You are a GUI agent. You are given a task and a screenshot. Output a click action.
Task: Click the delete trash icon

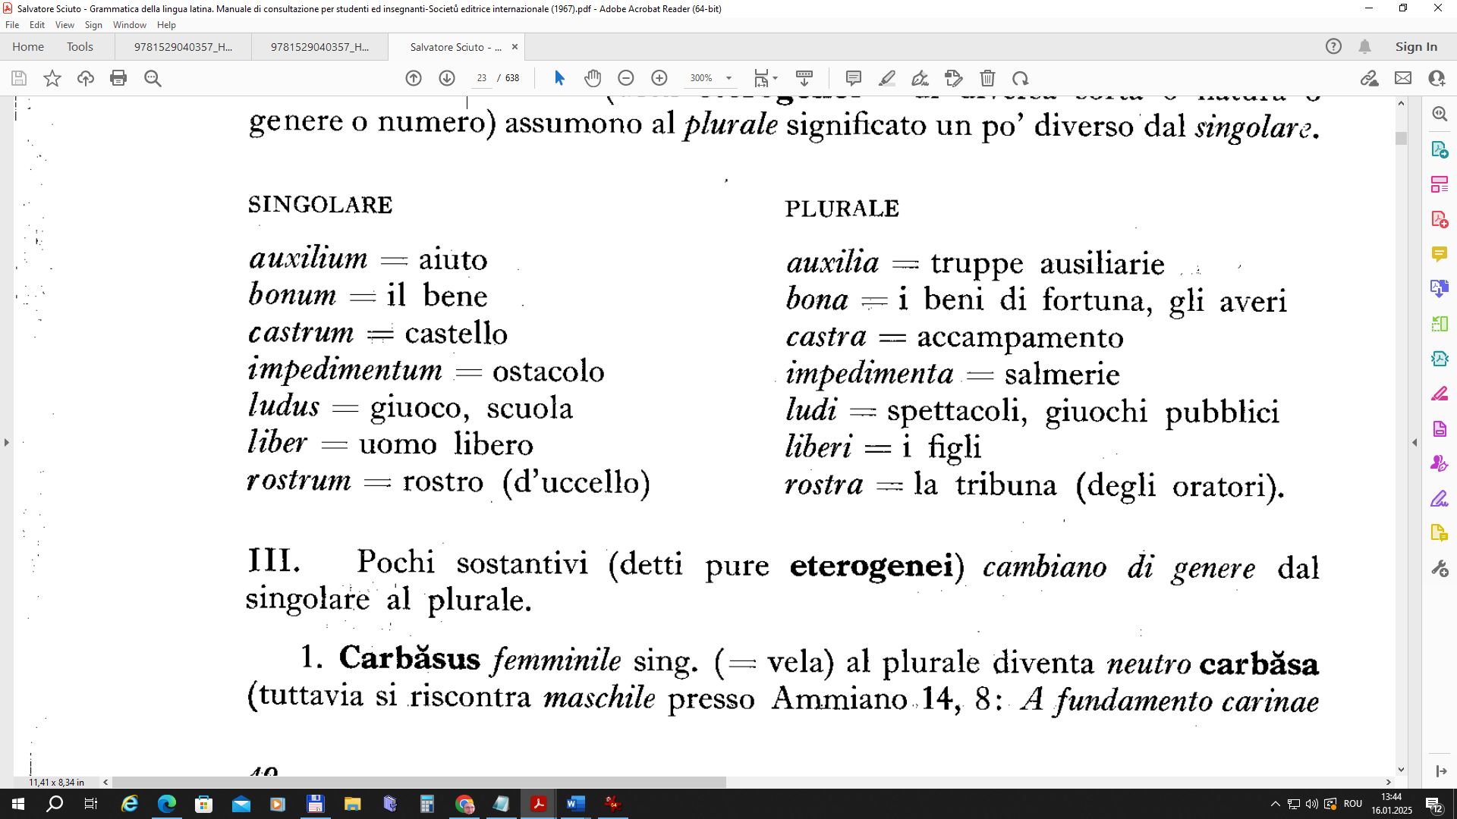[x=987, y=78]
